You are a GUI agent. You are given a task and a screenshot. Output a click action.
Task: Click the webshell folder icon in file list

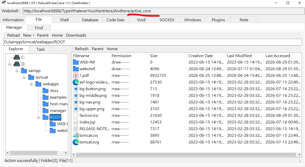76,69
